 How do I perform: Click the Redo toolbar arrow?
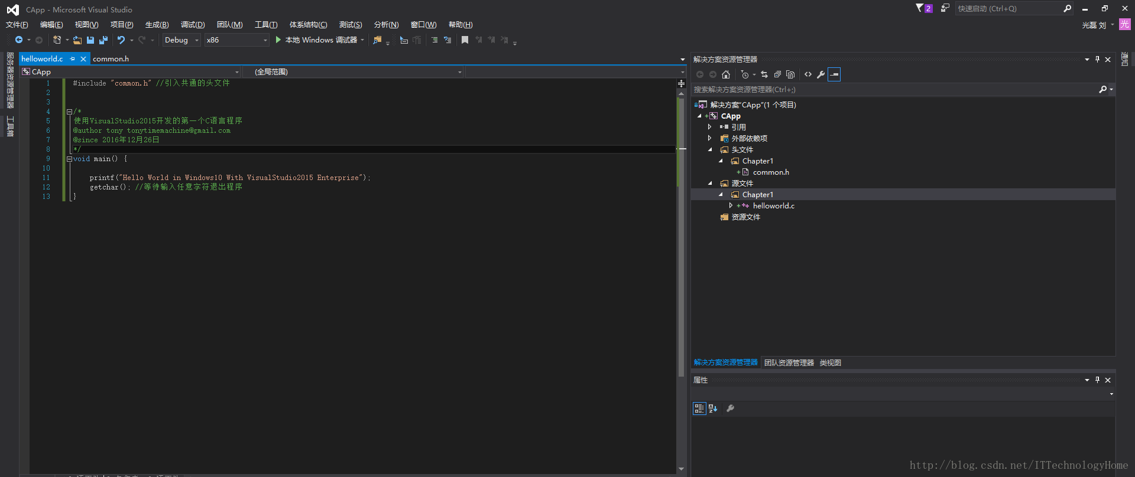point(142,40)
